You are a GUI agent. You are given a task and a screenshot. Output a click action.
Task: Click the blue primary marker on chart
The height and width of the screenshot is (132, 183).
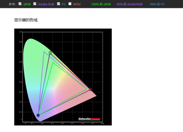click(38, 115)
